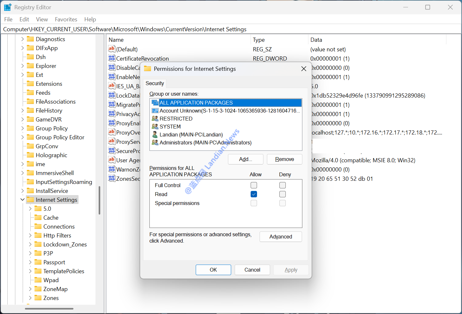
Task: Open the Favorites menu
Action: [66, 19]
